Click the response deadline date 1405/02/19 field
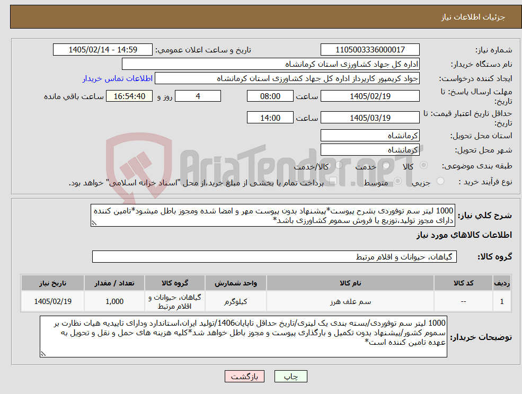This screenshot has height=394, width=522. coord(370,96)
